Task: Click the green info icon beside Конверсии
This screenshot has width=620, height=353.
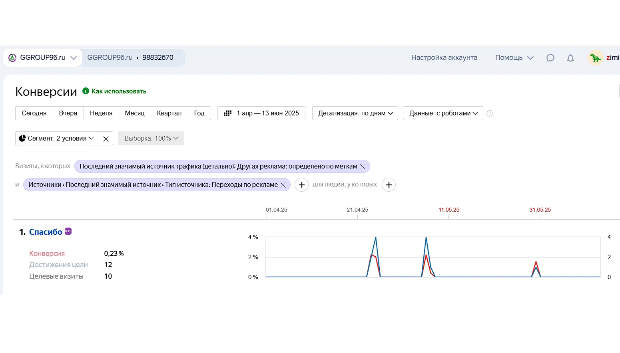Action: click(86, 91)
